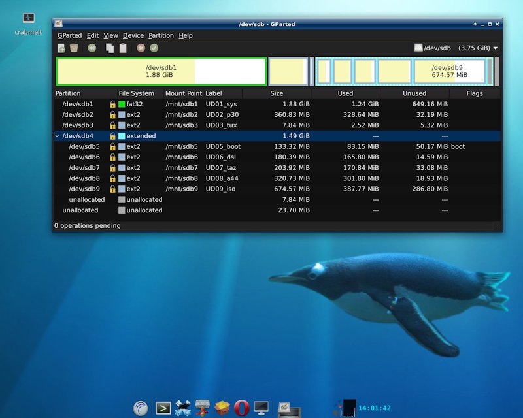The image size is (523, 418).
Task: Collapse the /dev/sdb4 extended partition tree
Action: coord(57,136)
